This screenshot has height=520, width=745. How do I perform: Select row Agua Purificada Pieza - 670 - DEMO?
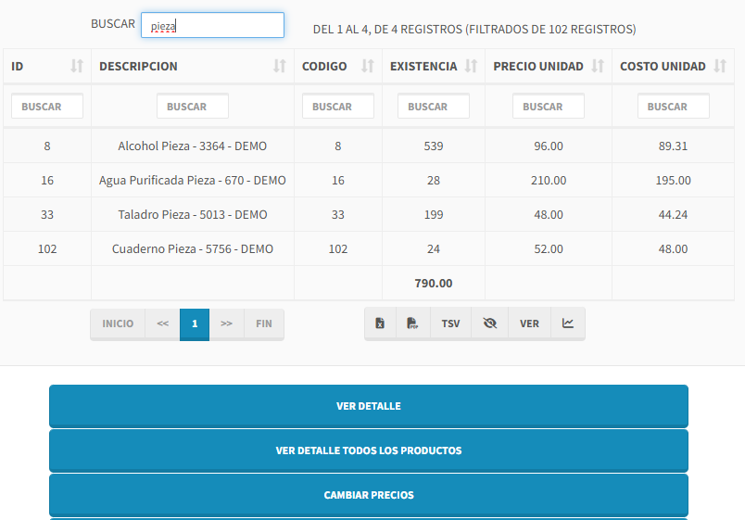coord(369,180)
